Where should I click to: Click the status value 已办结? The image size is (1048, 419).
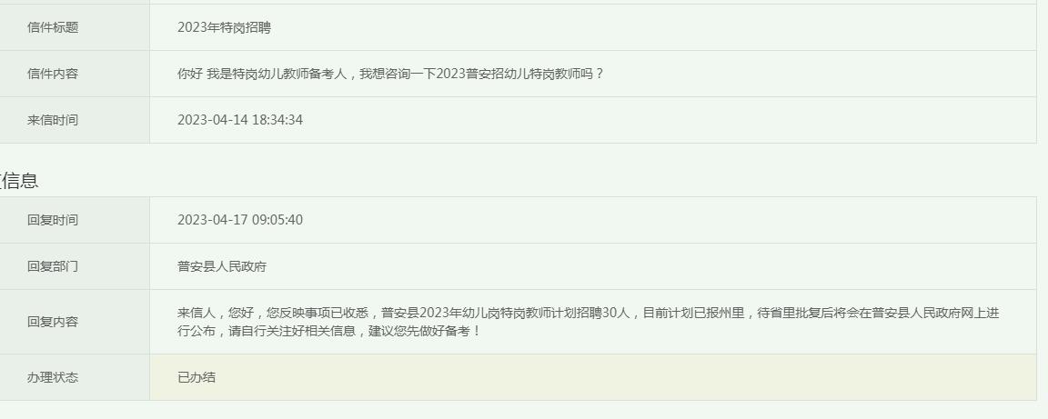(x=196, y=377)
